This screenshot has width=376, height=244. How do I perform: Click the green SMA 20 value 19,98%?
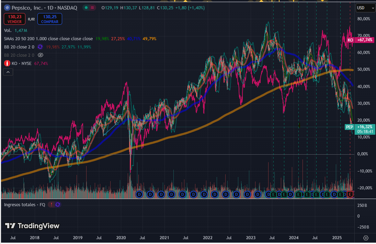pos(102,38)
